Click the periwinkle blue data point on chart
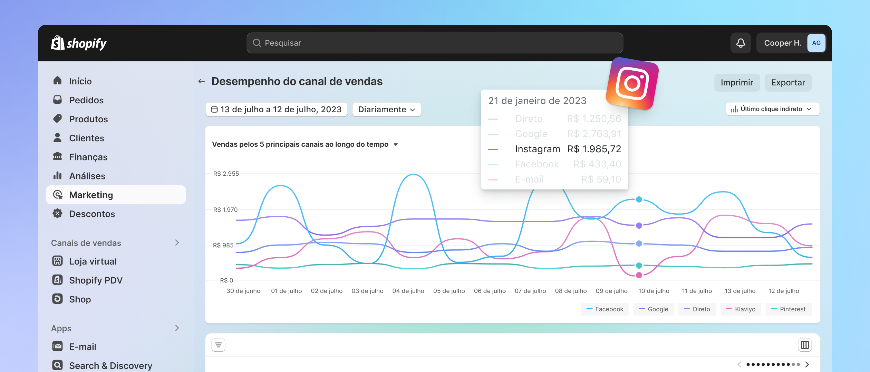Image resolution: width=870 pixels, height=372 pixels. click(639, 244)
